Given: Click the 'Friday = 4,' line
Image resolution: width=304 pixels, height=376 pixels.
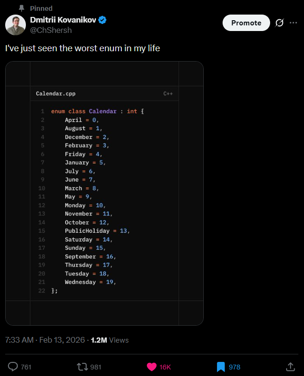Looking at the screenshot, I should point(84,154).
